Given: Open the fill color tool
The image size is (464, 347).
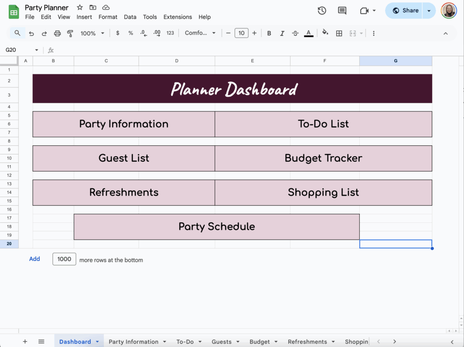Looking at the screenshot, I should pos(325,33).
